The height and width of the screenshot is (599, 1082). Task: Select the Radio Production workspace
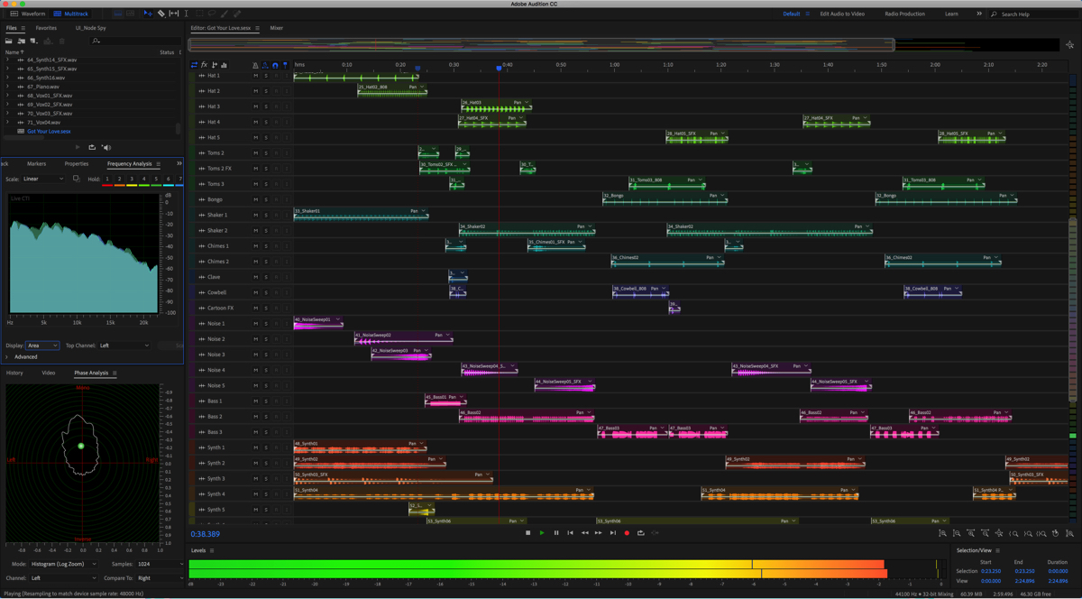point(904,14)
